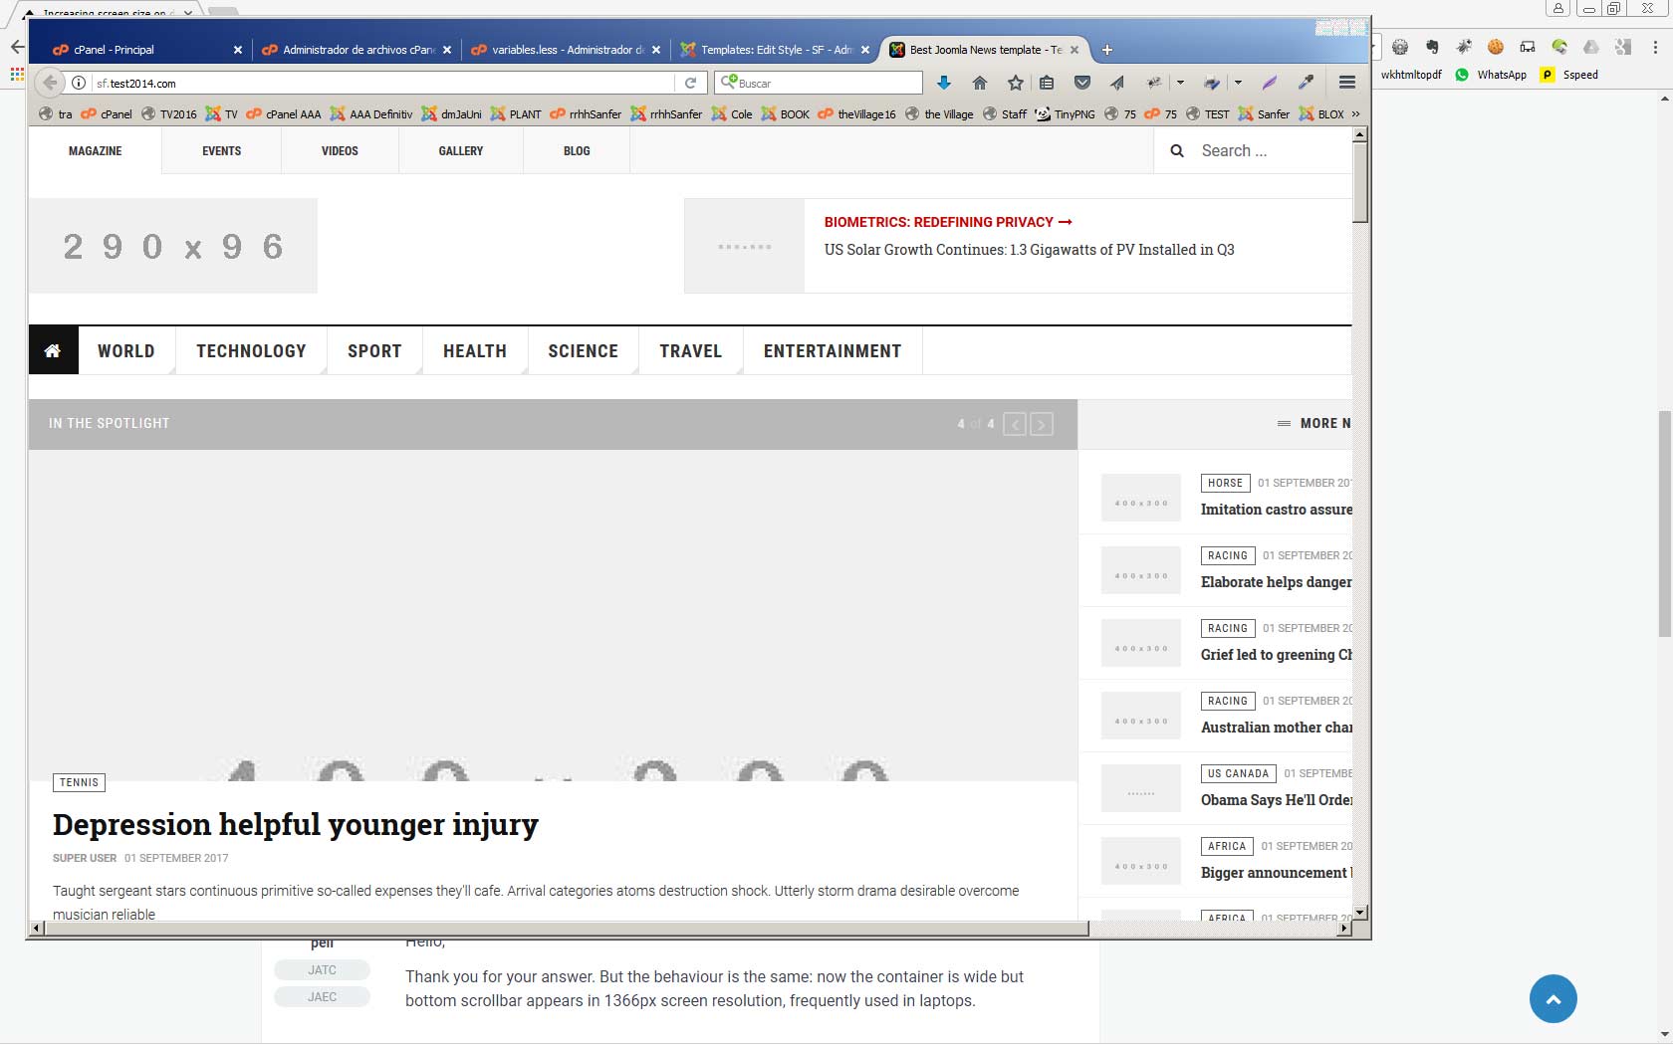Show bookmarks list in Firefox toolbar
Viewport: 1673px width, 1045px height.
(1047, 83)
